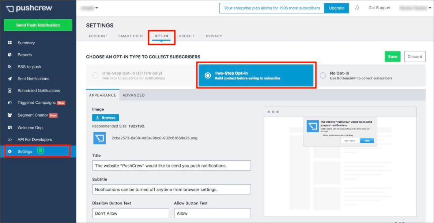Switch to the OPT-IN tab

tap(161, 36)
